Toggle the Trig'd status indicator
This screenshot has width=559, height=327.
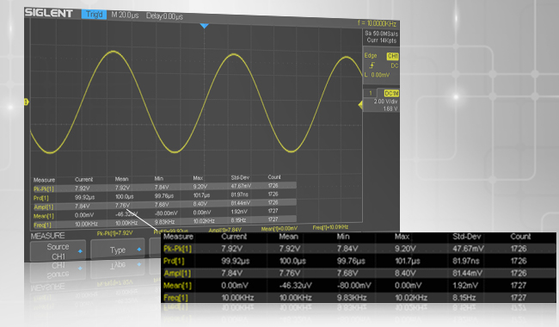[x=94, y=15]
